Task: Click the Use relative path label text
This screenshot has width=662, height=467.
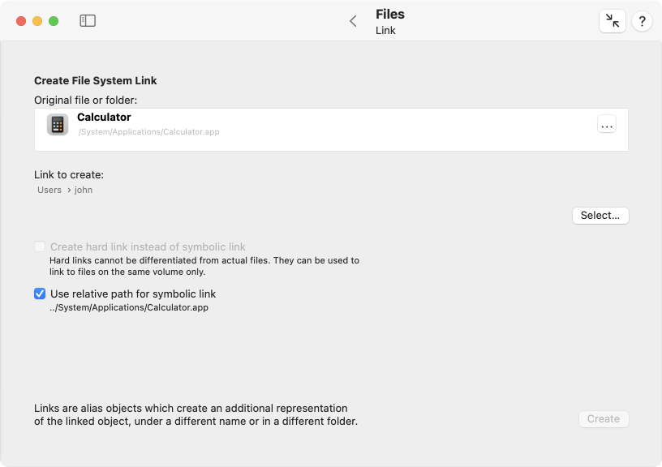Action: point(133,293)
